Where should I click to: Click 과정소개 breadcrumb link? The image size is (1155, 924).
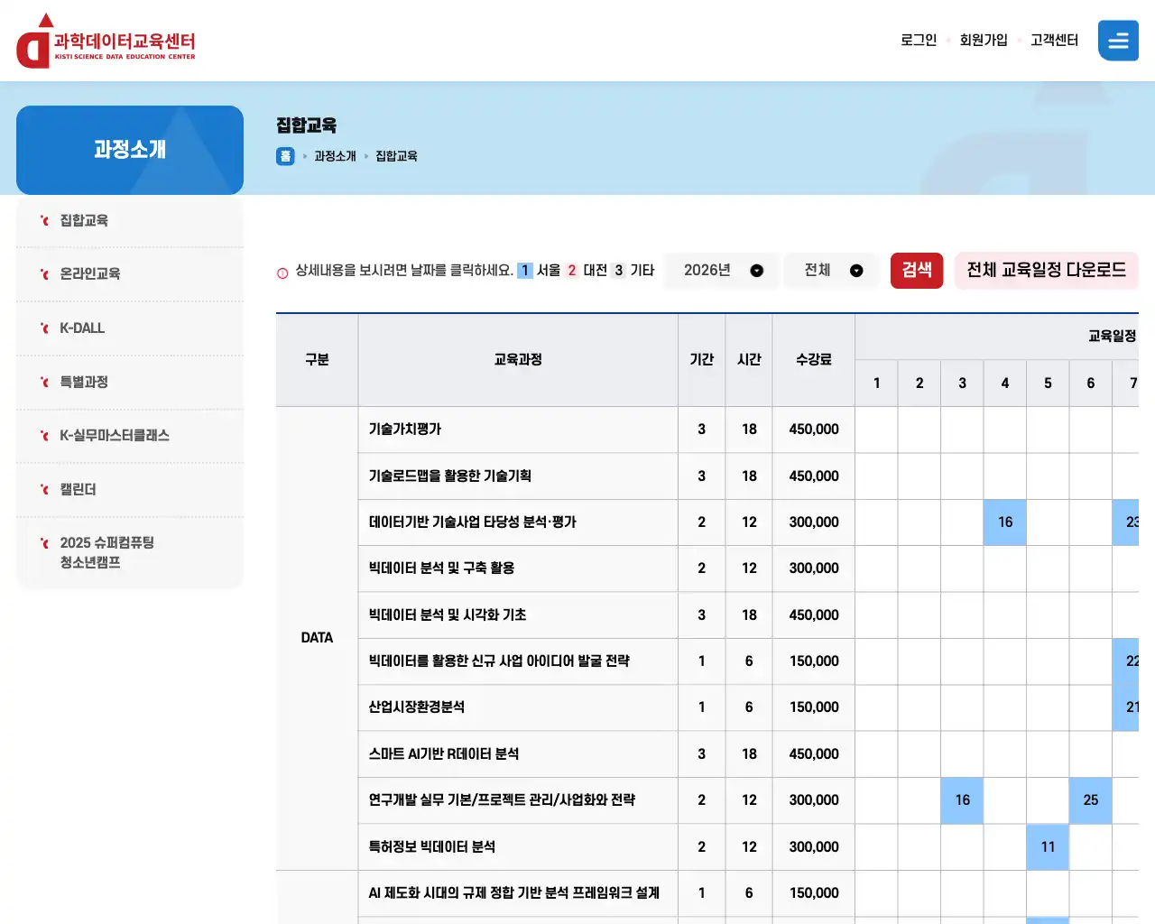click(x=335, y=156)
